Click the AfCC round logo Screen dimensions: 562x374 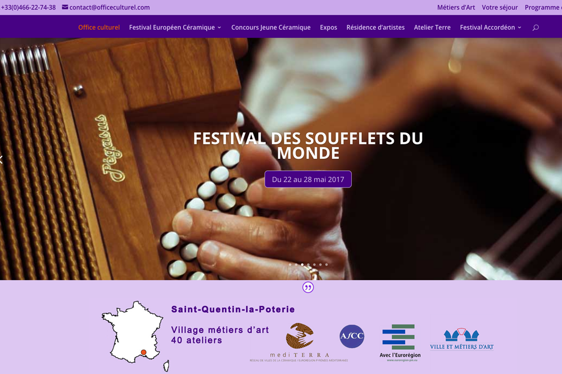[352, 336]
